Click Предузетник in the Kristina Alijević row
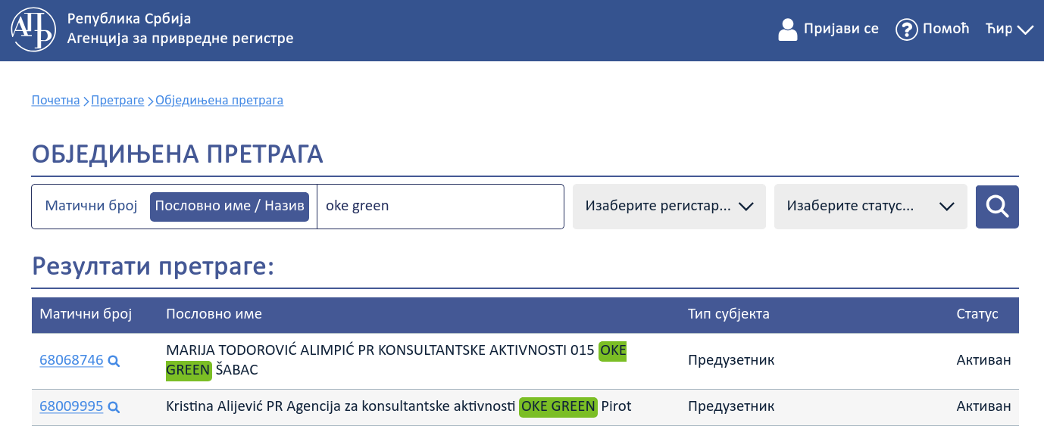This screenshot has height=426, width=1044. 731,406
